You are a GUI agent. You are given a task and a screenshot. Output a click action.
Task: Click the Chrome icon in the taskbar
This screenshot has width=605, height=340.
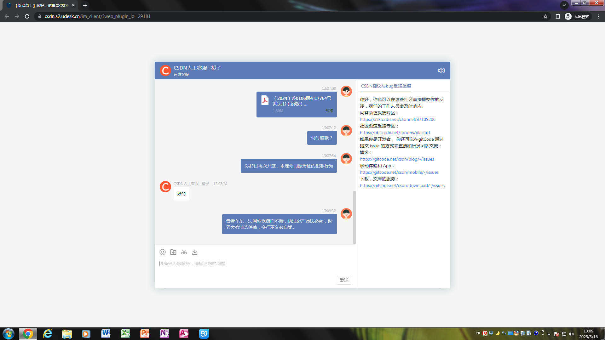click(x=28, y=334)
